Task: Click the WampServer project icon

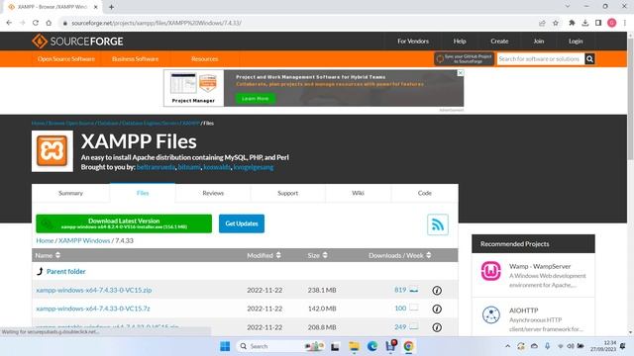Action: 491,271
